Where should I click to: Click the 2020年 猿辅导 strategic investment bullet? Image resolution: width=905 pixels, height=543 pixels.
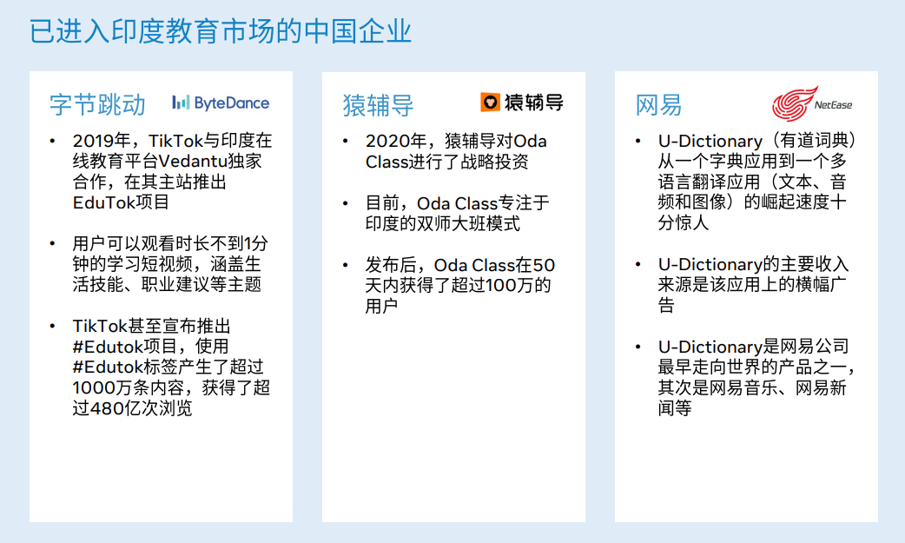tap(456, 151)
